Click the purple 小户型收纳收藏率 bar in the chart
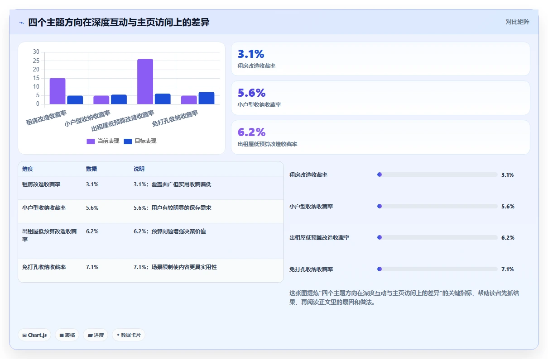Viewport: 548px width, 359px height. click(x=101, y=100)
